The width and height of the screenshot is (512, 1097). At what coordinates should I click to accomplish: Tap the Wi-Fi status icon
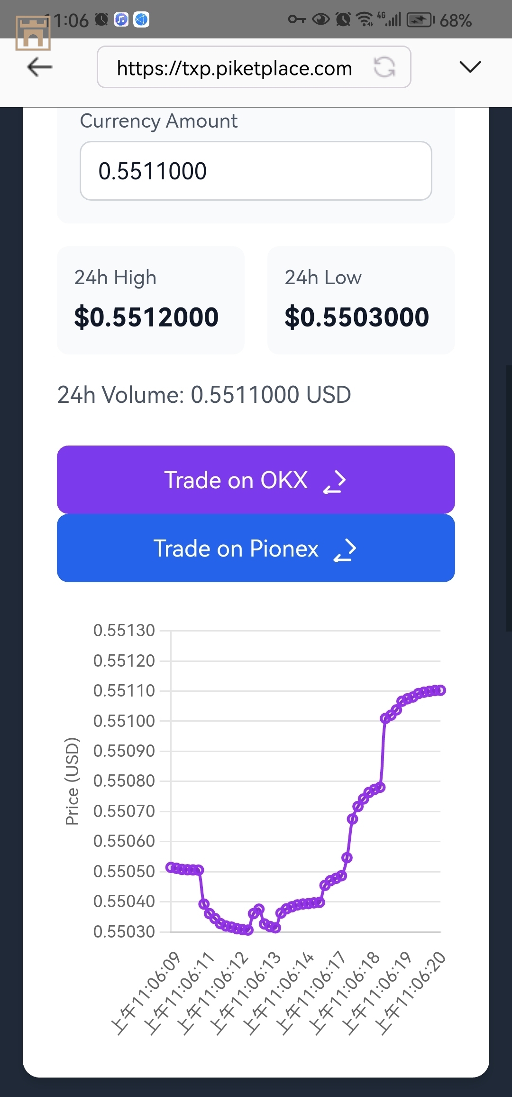click(x=364, y=20)
